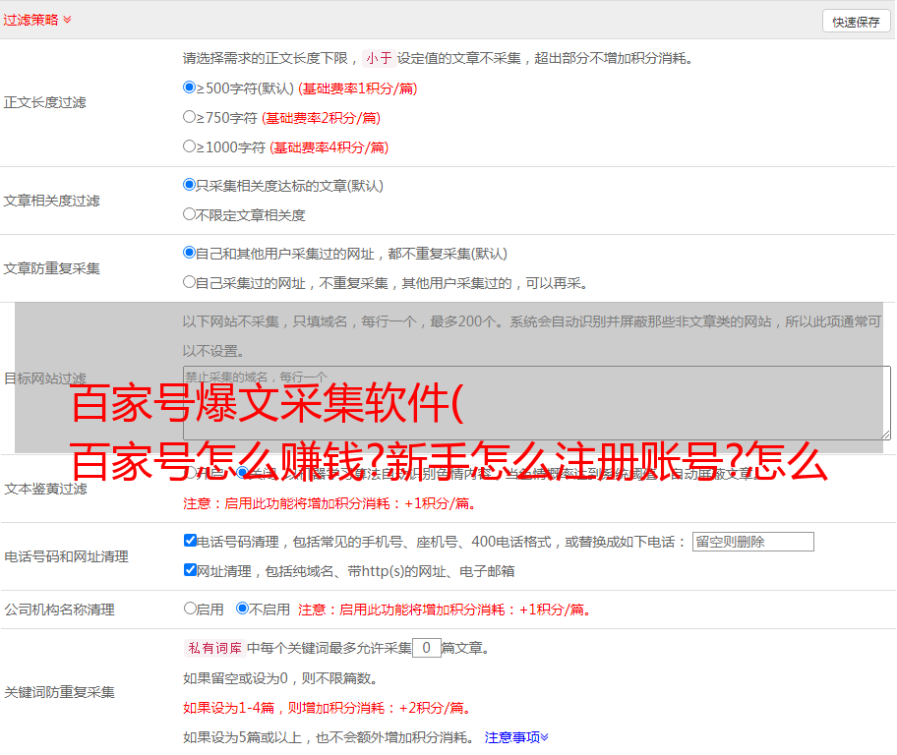
Task: Click the 私有词库 label tag
Action: point(212,648)
